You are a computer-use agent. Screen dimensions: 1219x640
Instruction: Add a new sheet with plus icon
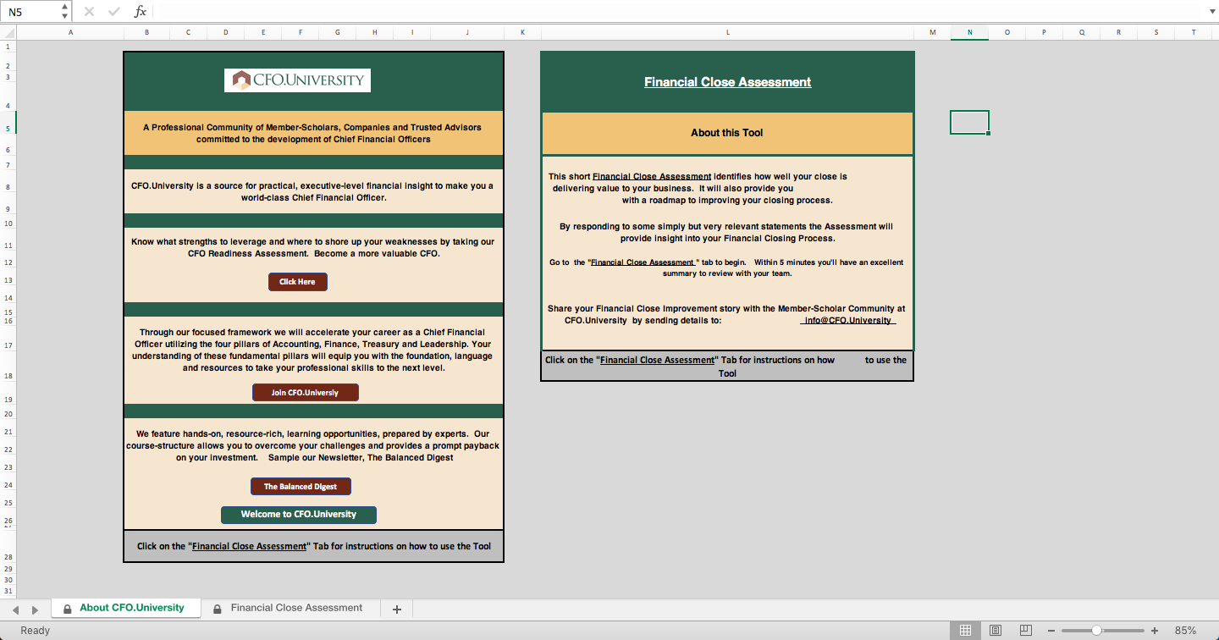pyautogui.click(x=396, y=609)
